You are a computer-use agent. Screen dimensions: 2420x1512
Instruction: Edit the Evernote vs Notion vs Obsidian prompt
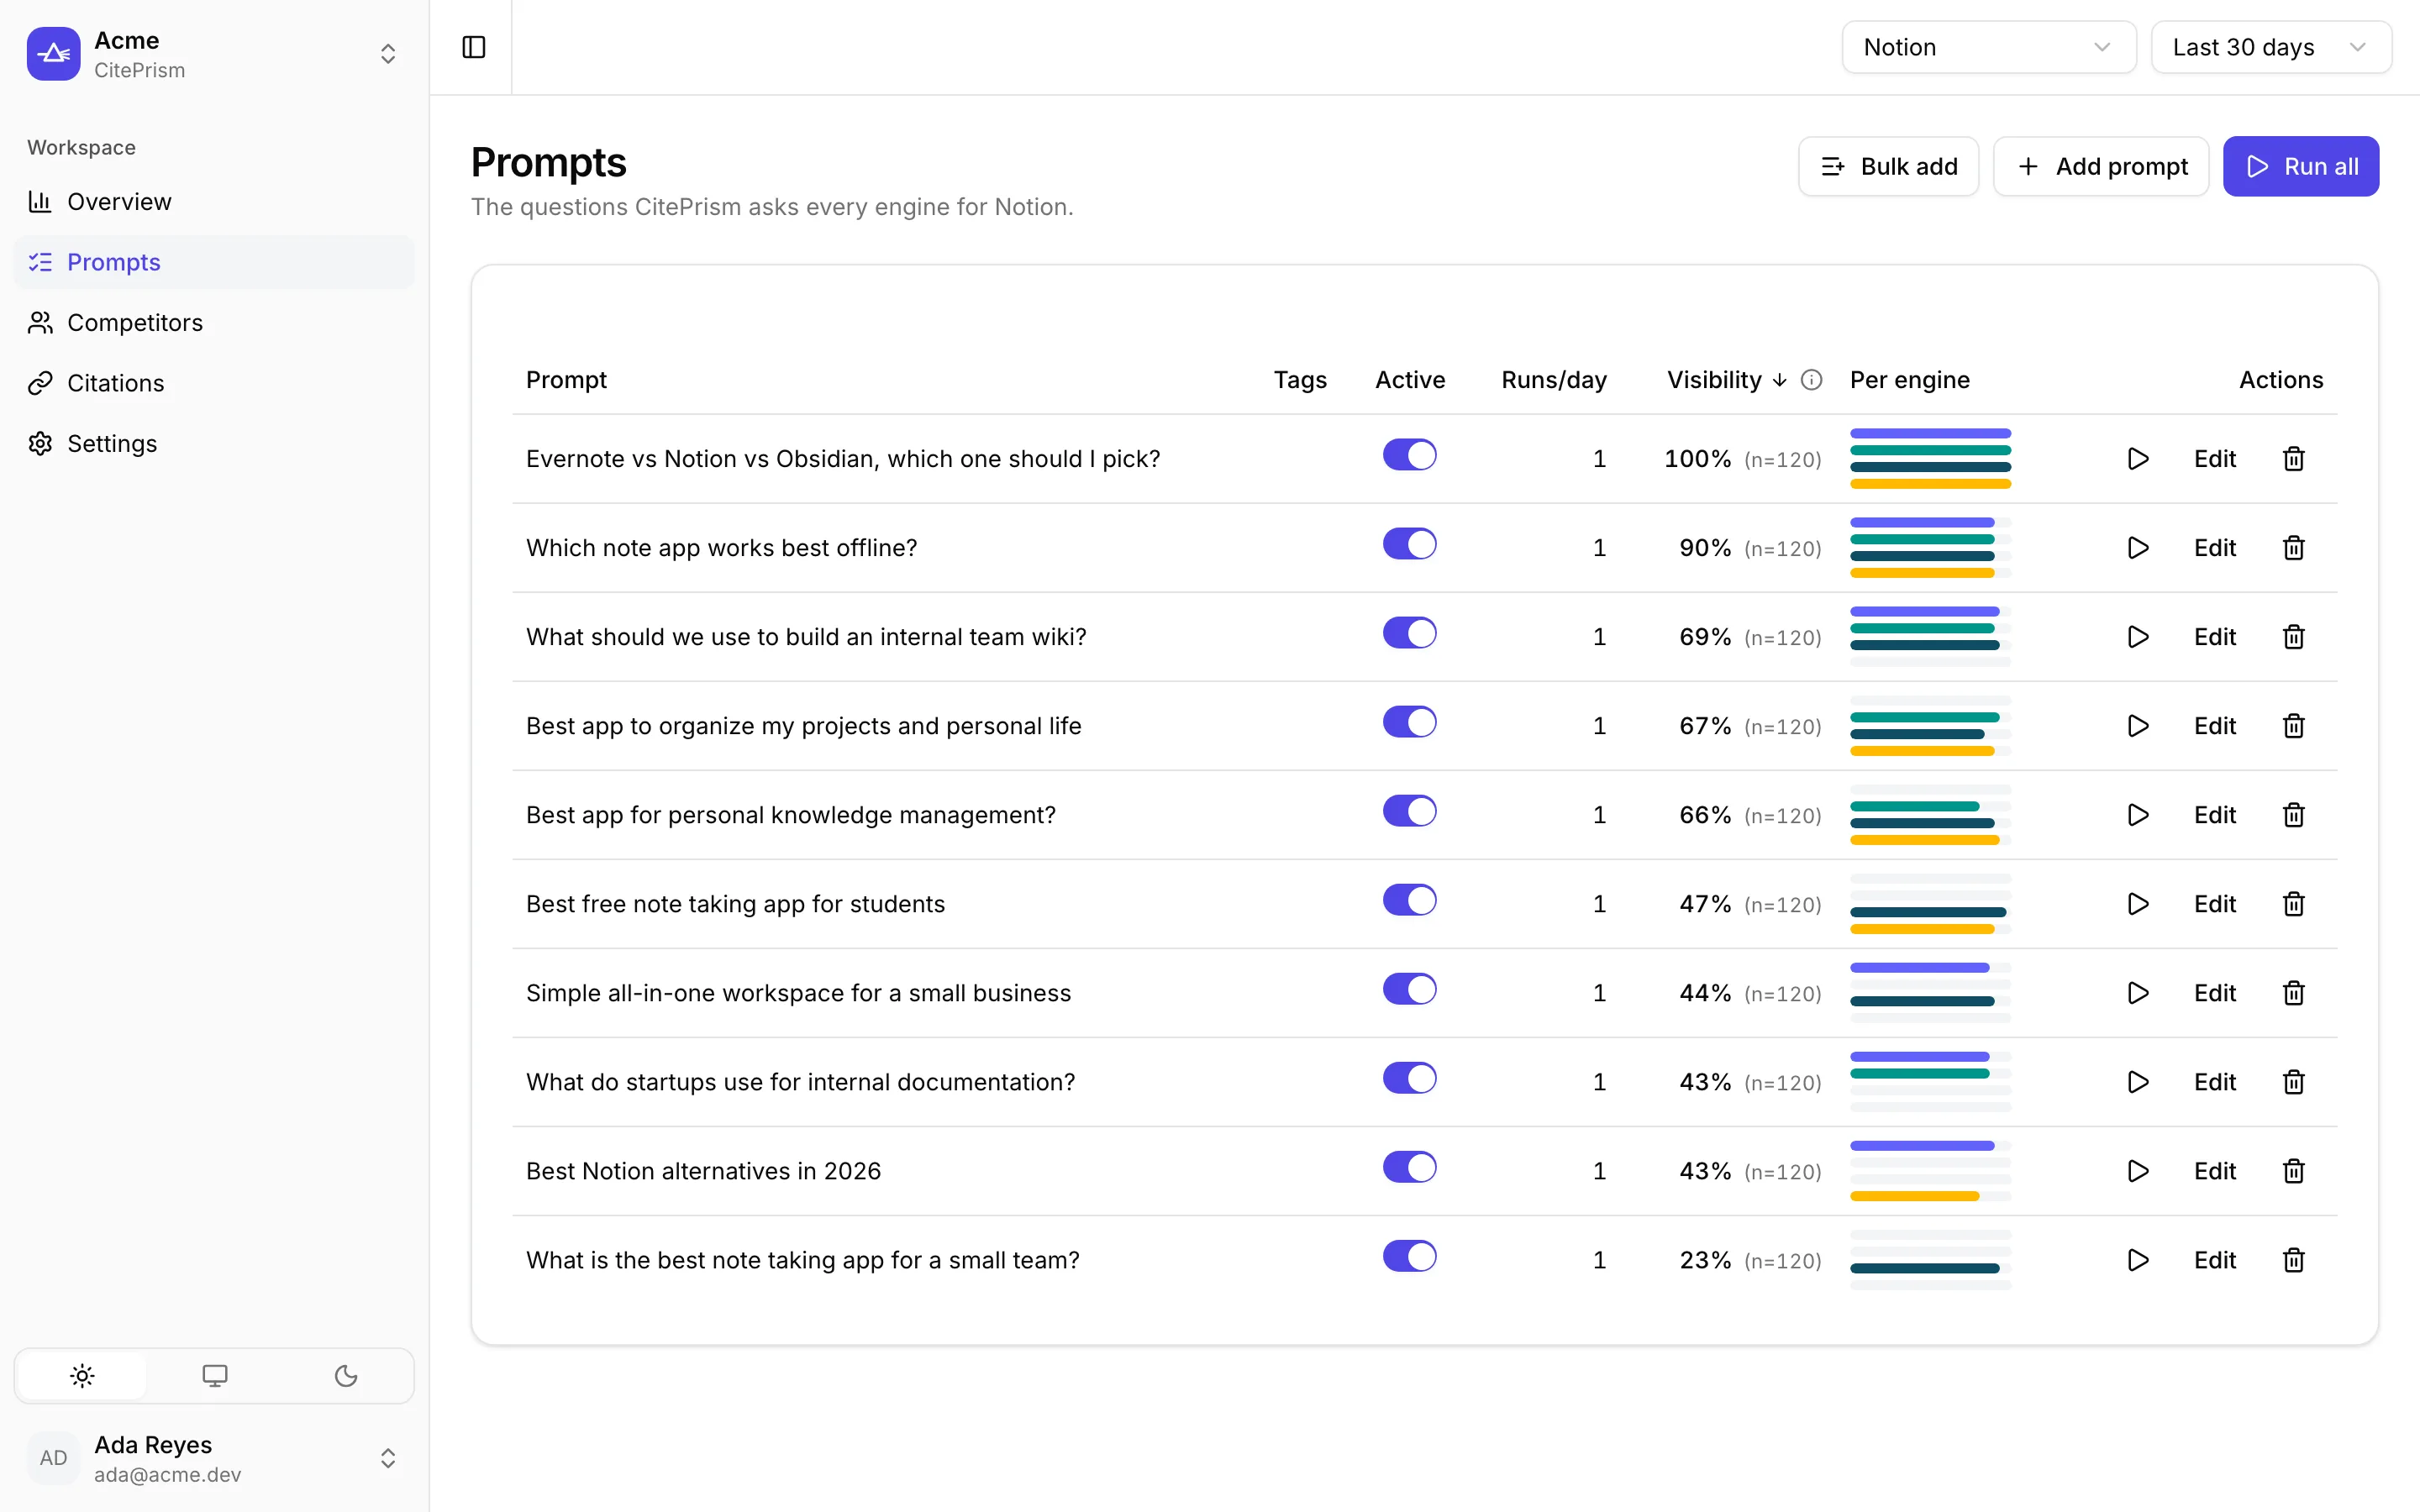[2214, 459]
